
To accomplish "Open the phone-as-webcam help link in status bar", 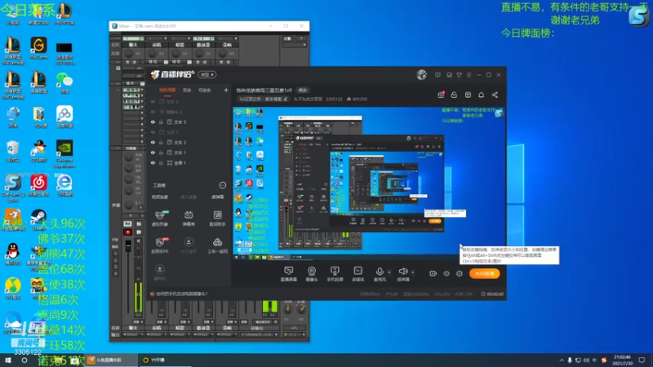I will click(181, 294).
